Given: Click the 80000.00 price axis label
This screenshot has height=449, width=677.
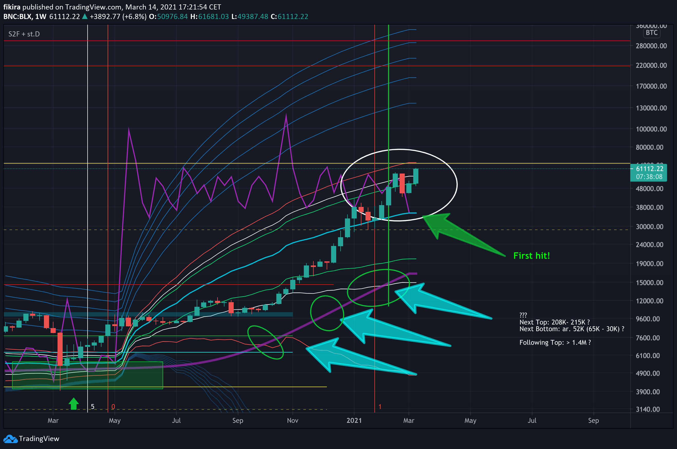Looking at the screenshot, I should [650, 147].
